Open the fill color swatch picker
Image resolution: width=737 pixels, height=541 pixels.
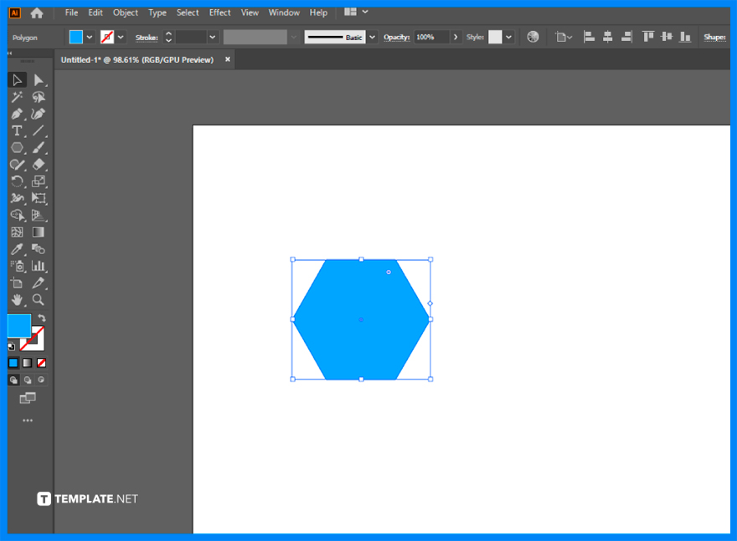(x=90, y=37)
